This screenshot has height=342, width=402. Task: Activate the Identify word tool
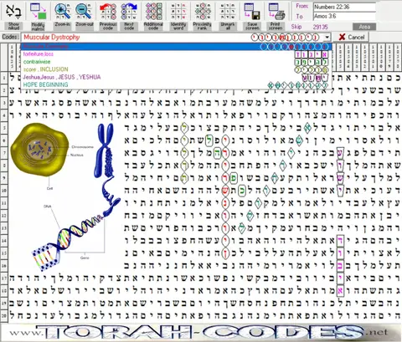click(178, 16)
